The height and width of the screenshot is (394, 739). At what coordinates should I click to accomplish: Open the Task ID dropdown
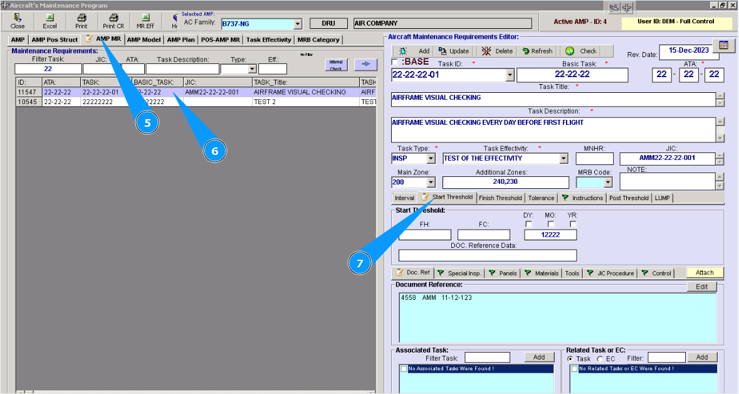(510, 75)
